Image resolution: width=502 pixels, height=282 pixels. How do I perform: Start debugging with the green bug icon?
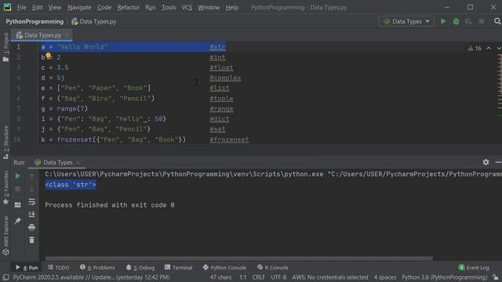(456, 21)
